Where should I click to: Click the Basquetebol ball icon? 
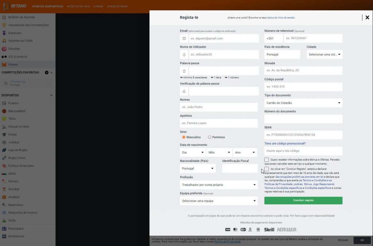[4, 111]
